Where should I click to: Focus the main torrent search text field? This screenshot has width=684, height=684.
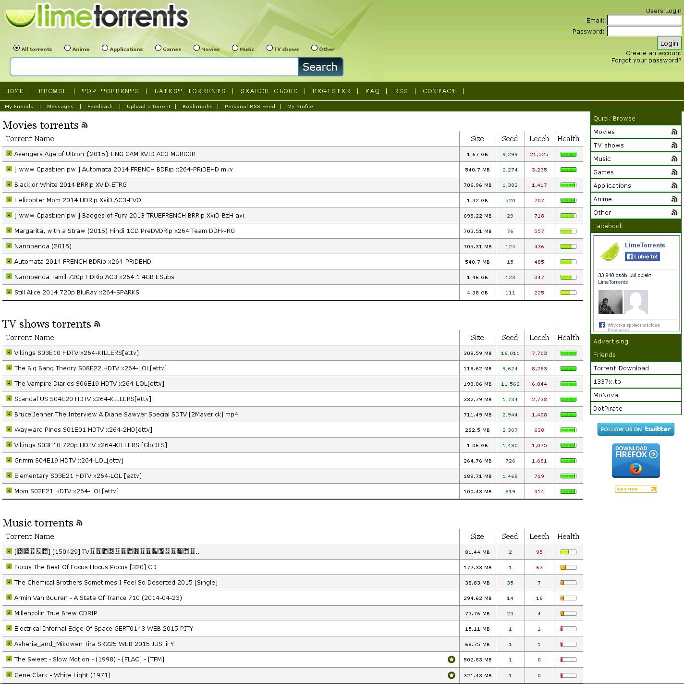tap(154, 67)
